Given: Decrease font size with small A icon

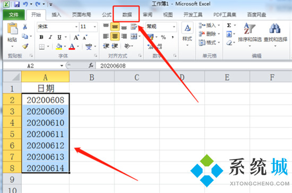Looking at the screenshot, I should click(x=85, y=37).
